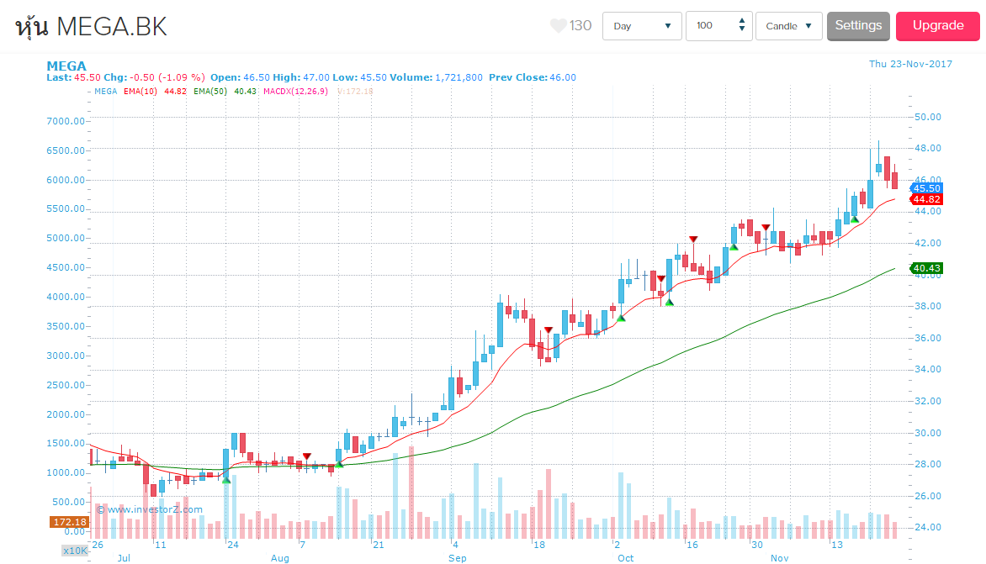Click the orange 172.18 volume tag
Image resolution: width=986 pixels, height=564 pixels.
pyautogui.click(x=69, y=522)
